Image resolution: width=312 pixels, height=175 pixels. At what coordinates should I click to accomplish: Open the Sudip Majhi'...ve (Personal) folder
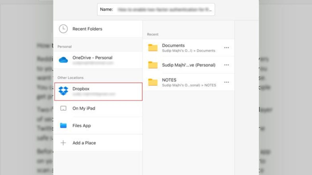[188, 65]
